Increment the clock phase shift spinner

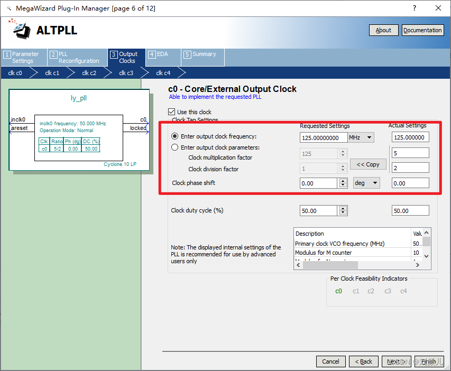pos(343,181)
